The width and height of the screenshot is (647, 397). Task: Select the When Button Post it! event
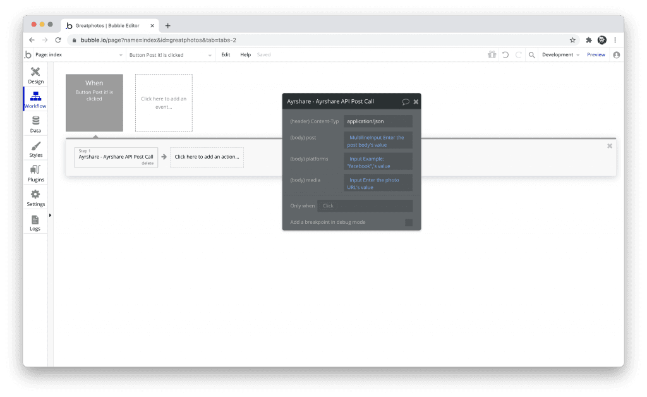95,103
